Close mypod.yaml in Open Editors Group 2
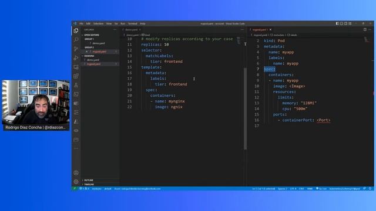This screenshot has height=211, width=376. tap(86, 52)
